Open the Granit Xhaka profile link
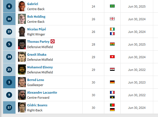 (37, 55)
